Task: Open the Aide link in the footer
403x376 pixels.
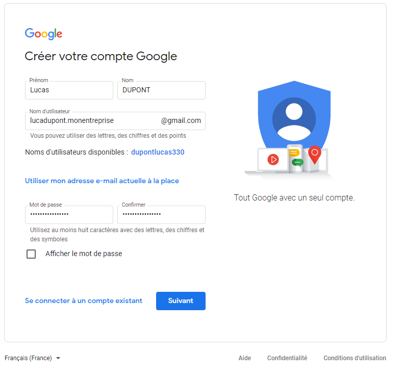Action: [x=245, y=358]
